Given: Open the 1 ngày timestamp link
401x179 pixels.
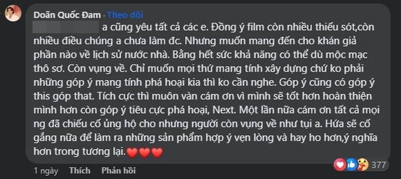Looking at the screenshot, I should point(46,171).
